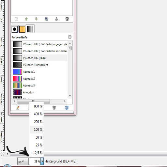Delete layer trash can icon
This screenshot has width=167, height=167.
(67, 19)
